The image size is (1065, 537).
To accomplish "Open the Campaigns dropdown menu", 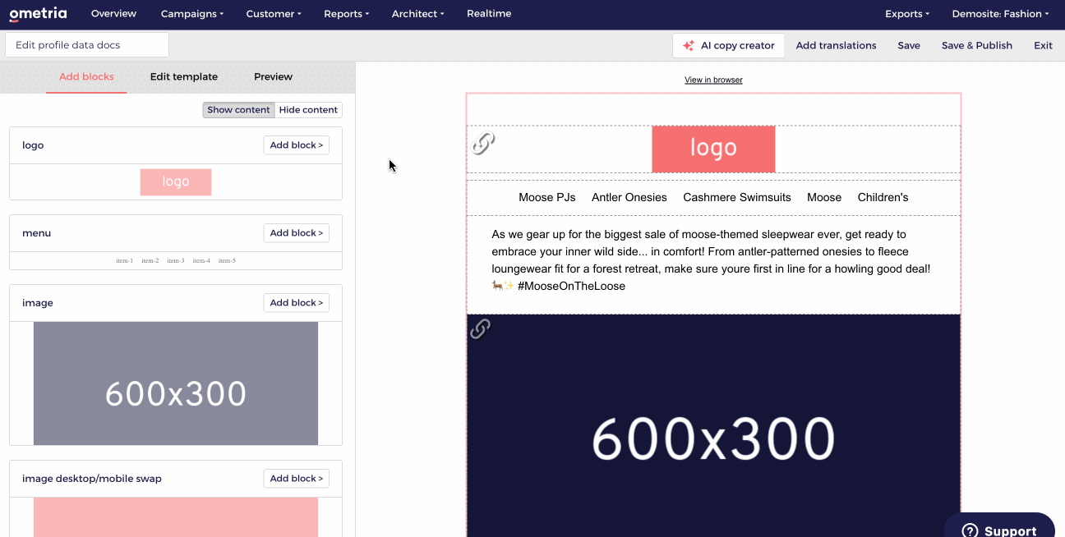I will click(192, 14).
